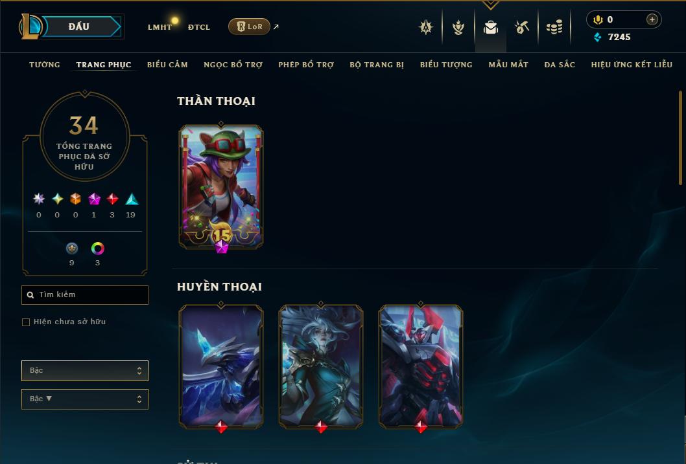The height and width of the screenshot is (464, 686).
Task: Click the plus icon to buy RP
Action: 652,19
